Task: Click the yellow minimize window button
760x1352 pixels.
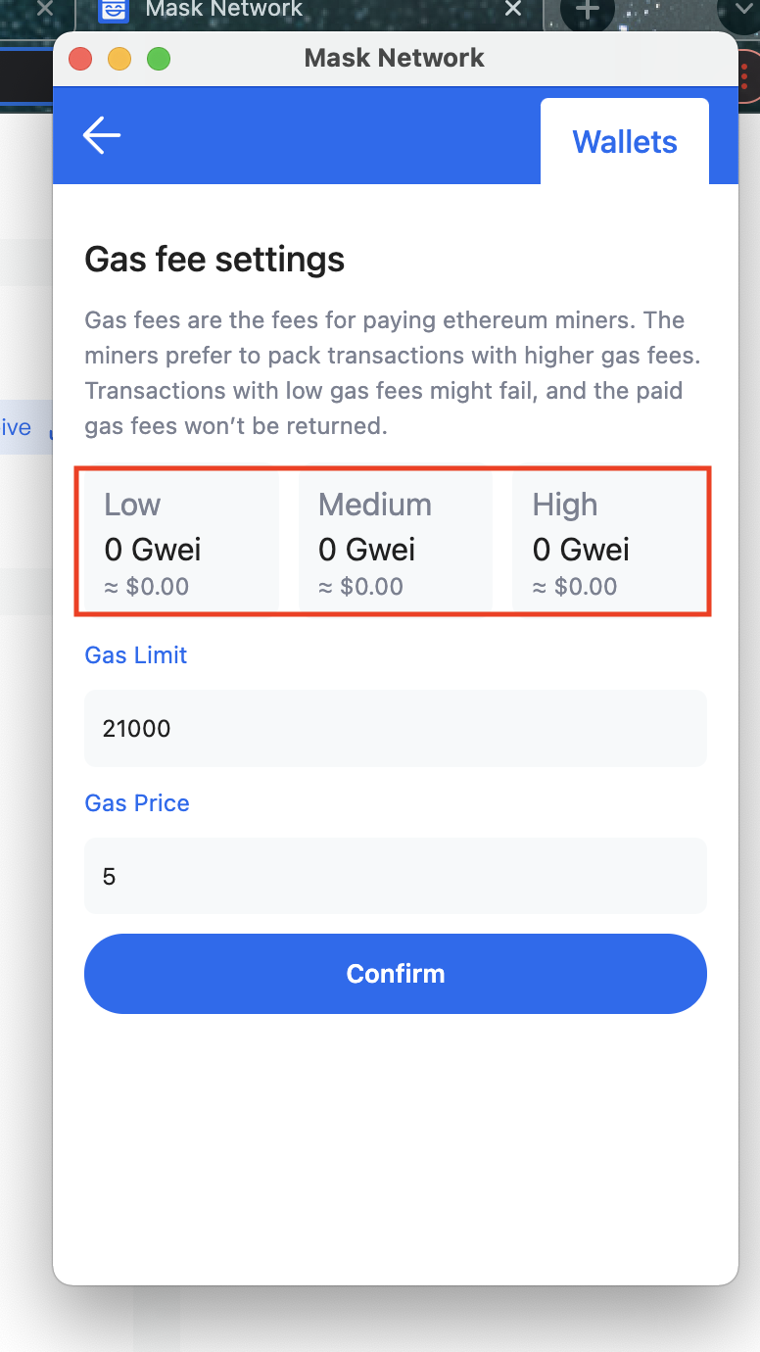Action: [119, 59]
